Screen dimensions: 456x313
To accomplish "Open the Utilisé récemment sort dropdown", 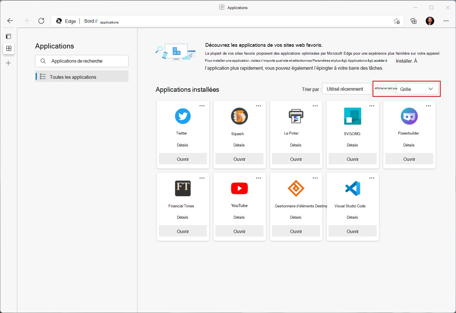I will pos(346,89).
